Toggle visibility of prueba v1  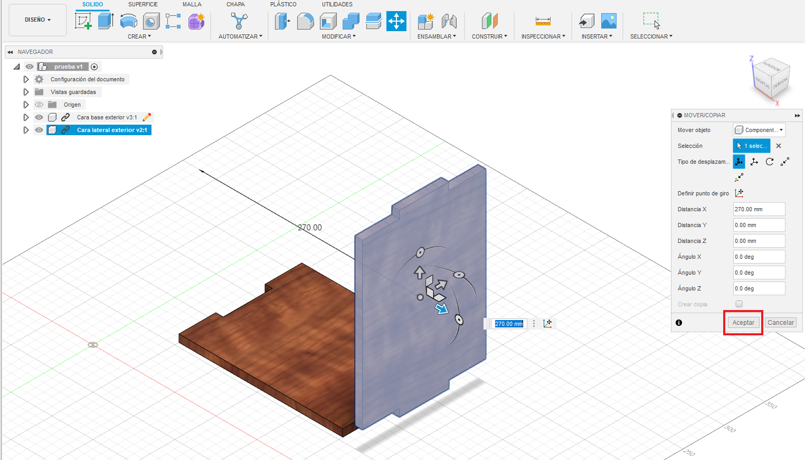(30, 67)
